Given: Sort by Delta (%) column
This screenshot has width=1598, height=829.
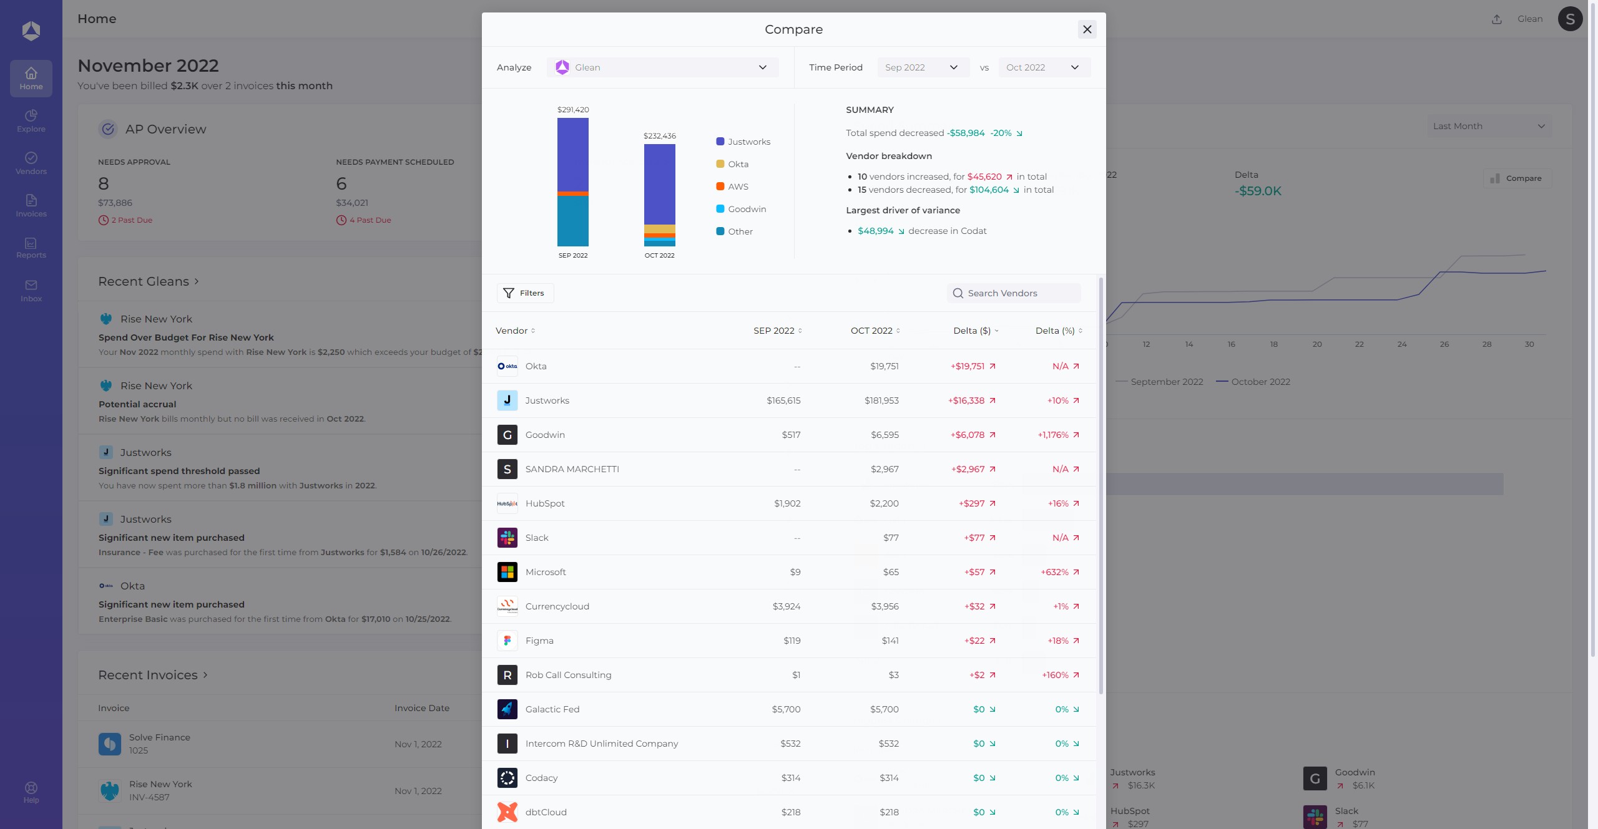Looking at the screenshot, I should (1059, 331).
